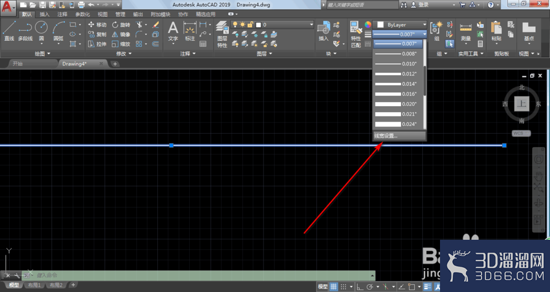Toggle lineweight display in status bar
The image size is (550, 292).
coord(427,287)
